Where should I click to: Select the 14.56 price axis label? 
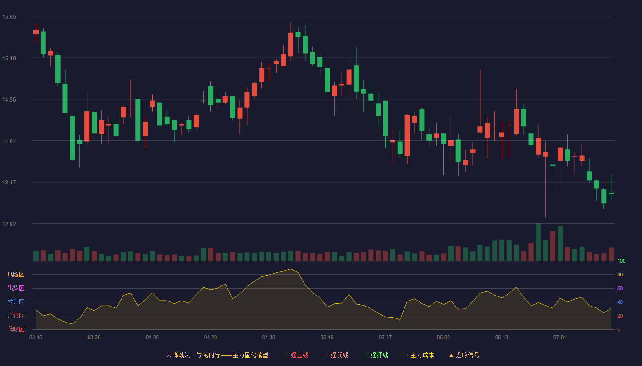pyautogui.click(x=9, y=100)
